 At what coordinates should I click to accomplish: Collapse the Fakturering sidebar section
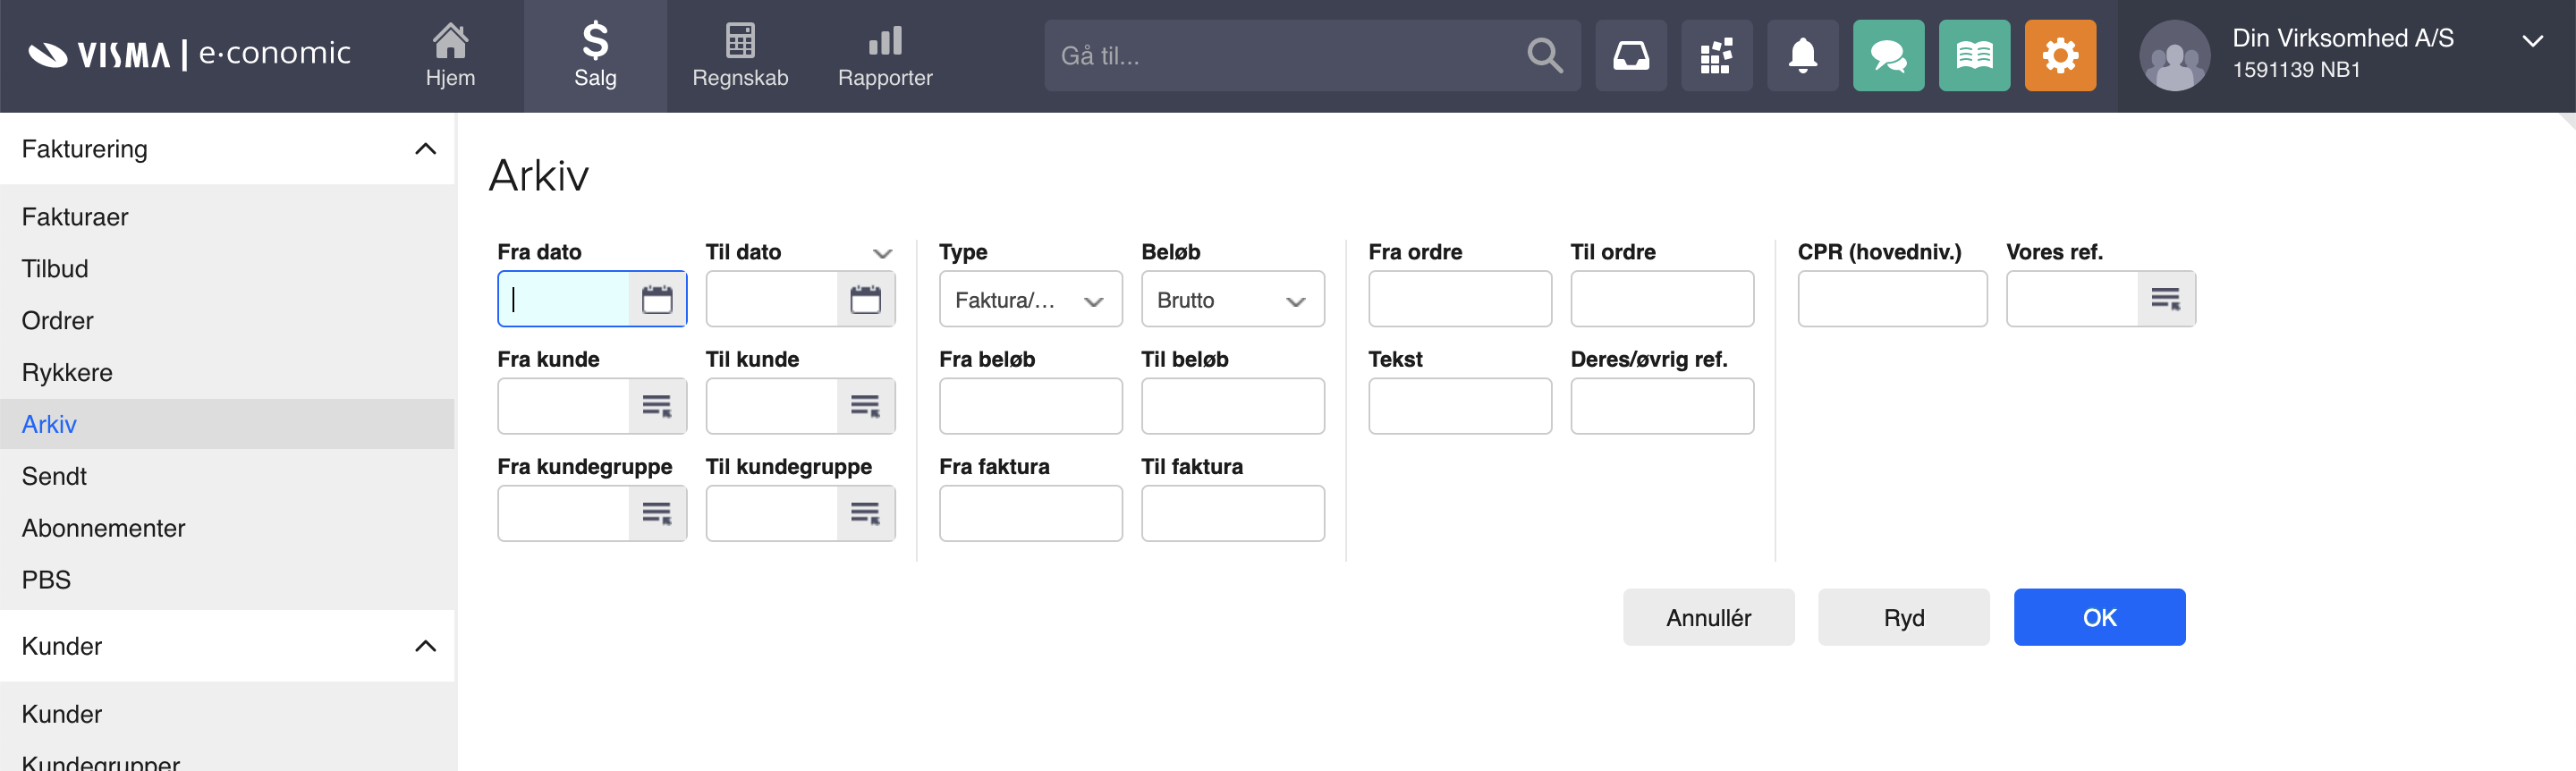tap(425, 149)
